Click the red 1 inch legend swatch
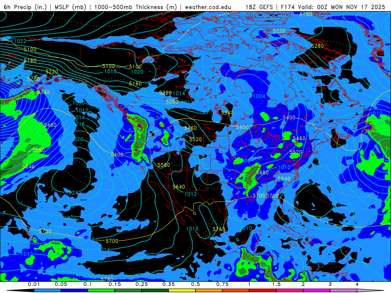The width and height of the screenshot is (391, 293). [263, 291]
